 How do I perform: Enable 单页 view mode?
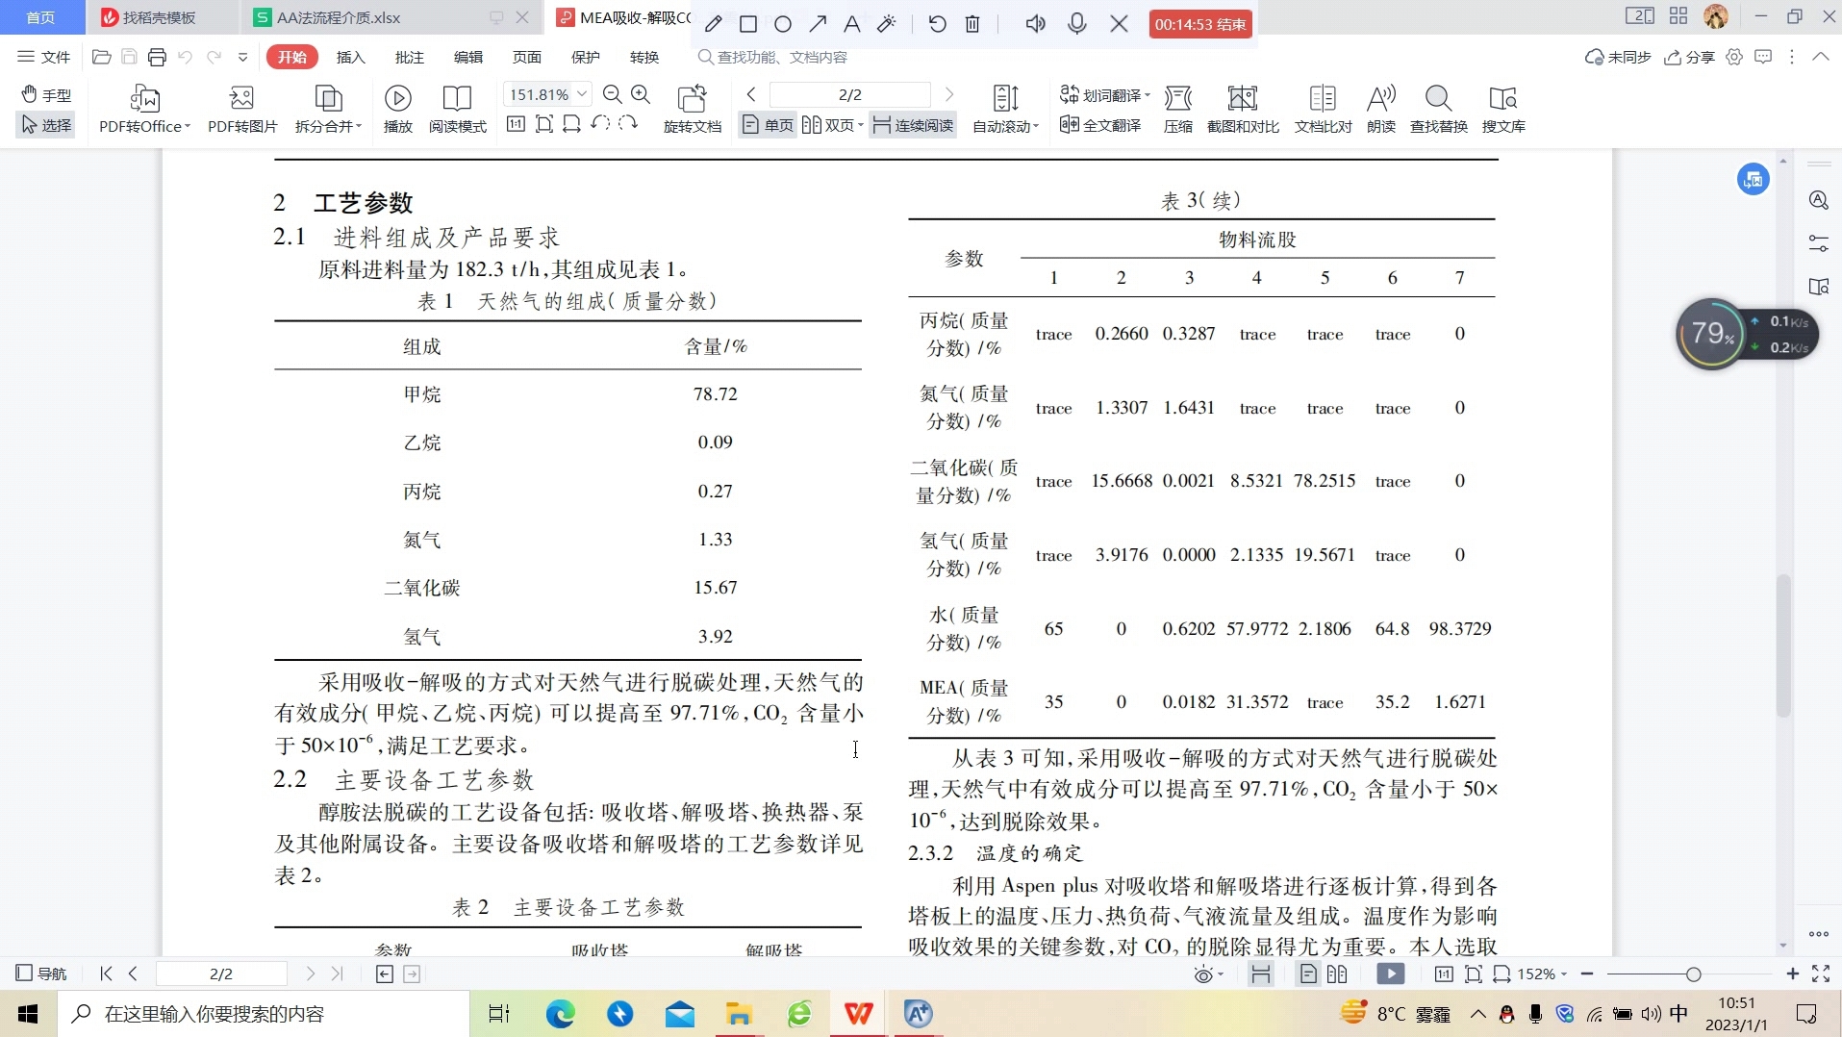point(768,125)
